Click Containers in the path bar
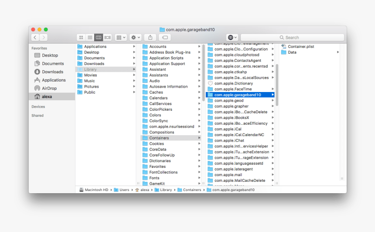 [x=189, y=190]
